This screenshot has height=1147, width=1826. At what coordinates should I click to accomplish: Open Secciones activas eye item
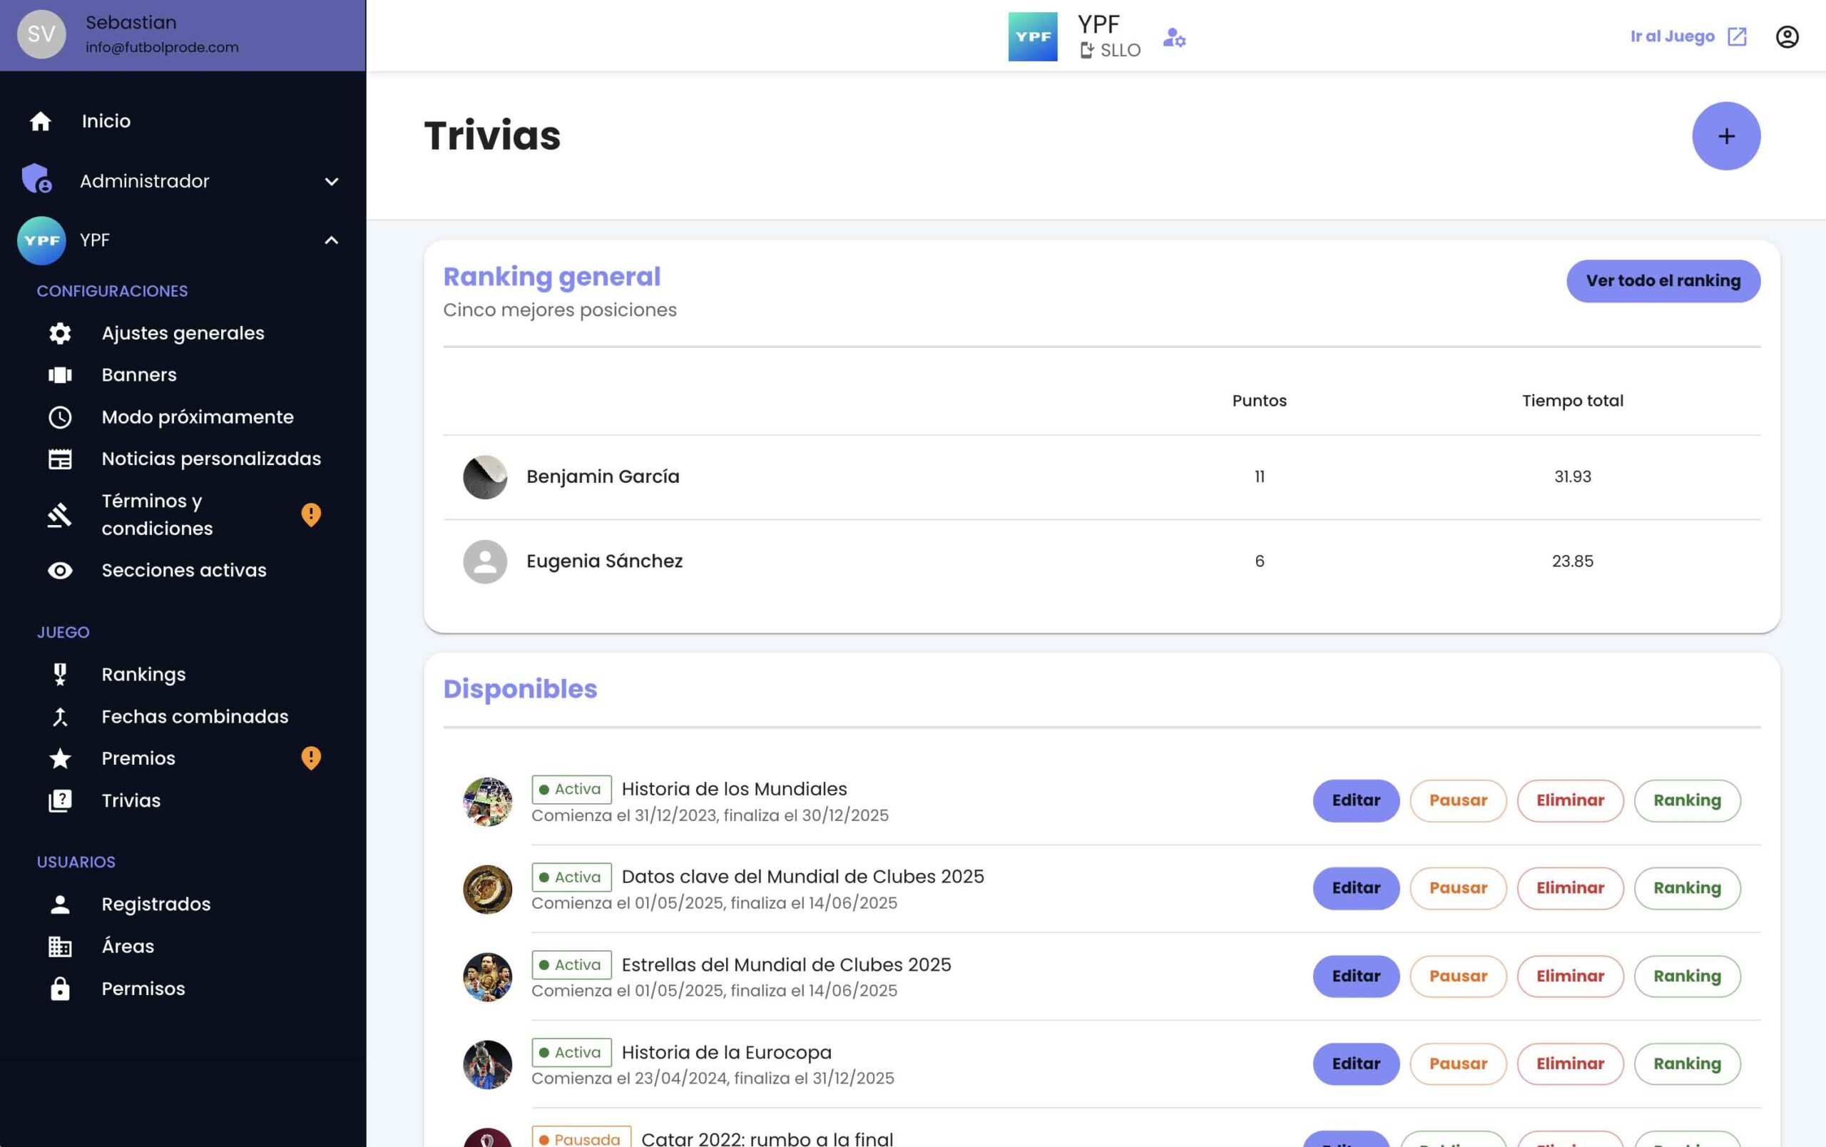pos(183,570)
